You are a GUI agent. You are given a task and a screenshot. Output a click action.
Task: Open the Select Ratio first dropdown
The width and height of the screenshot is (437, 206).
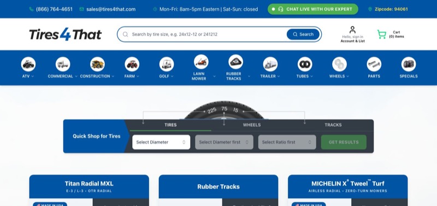click(x=287, y=142)
